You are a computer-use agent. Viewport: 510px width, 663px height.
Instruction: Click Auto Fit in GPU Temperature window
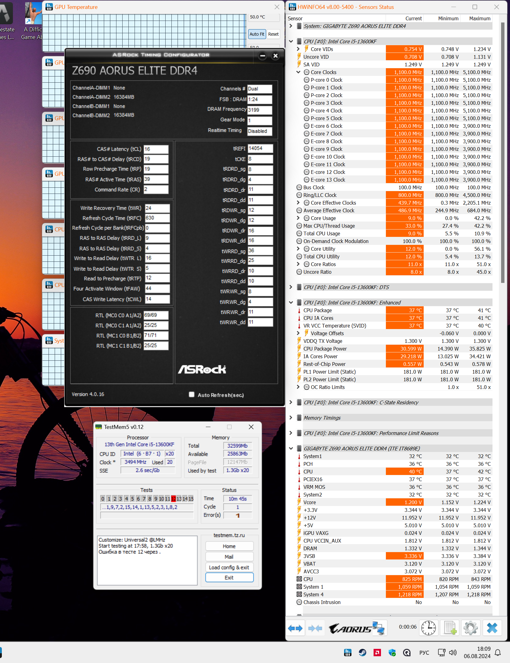pyautogui.click(x=257, y=34)
